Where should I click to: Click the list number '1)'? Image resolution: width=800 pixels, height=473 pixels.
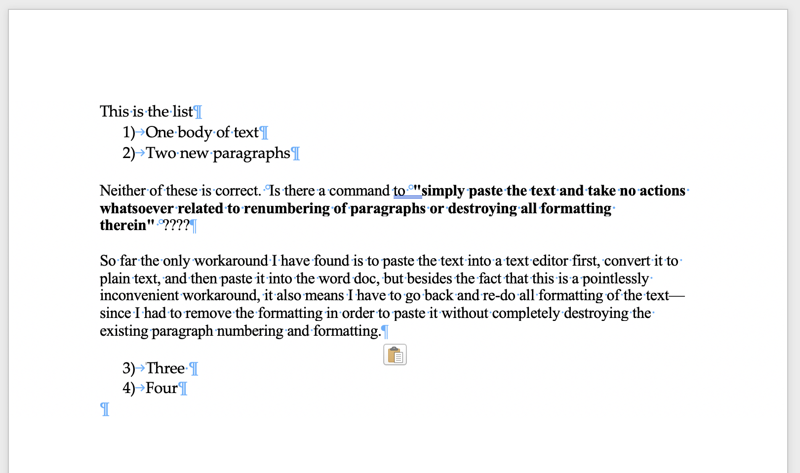coord(129,132)
